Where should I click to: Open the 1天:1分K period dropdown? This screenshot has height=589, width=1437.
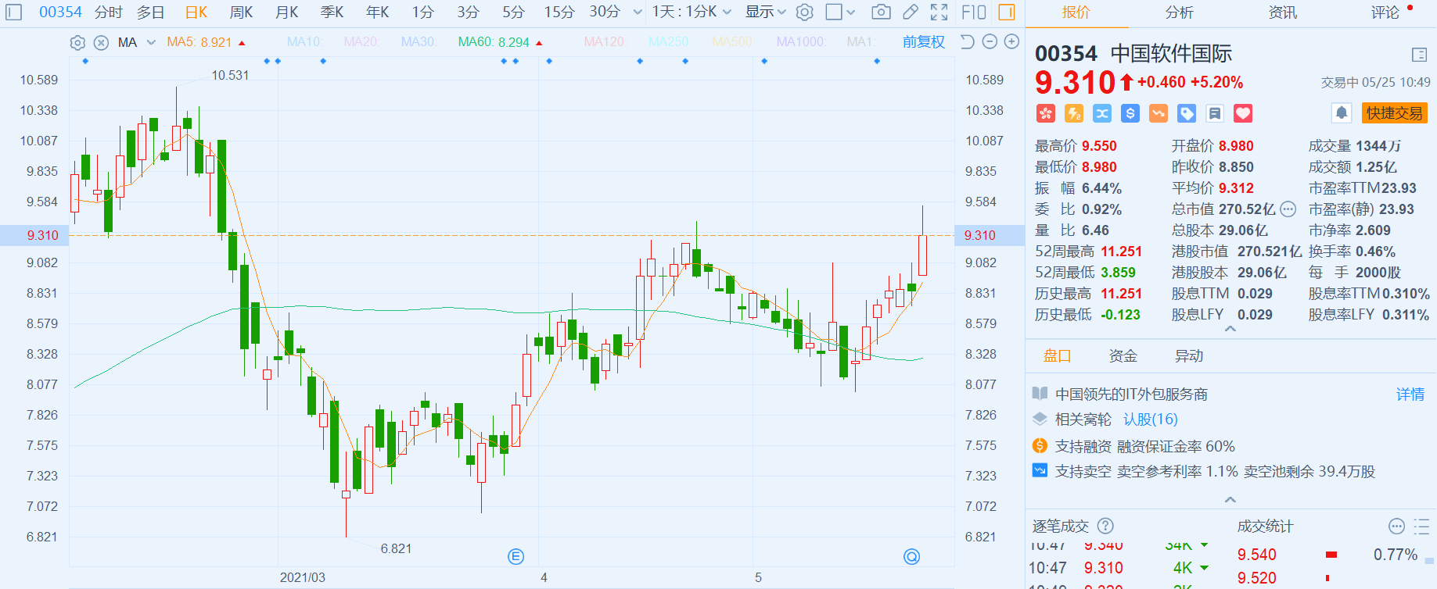click(x=692, y=12)
